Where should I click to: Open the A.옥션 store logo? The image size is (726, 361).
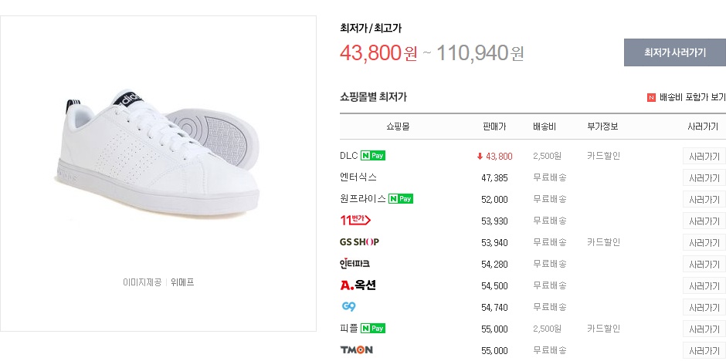coord(358,285)
